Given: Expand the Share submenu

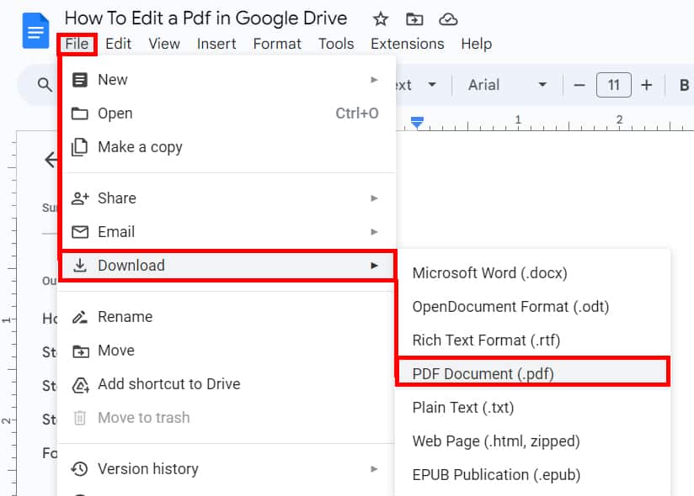Looking at the screenshot, I should point(227,198).
